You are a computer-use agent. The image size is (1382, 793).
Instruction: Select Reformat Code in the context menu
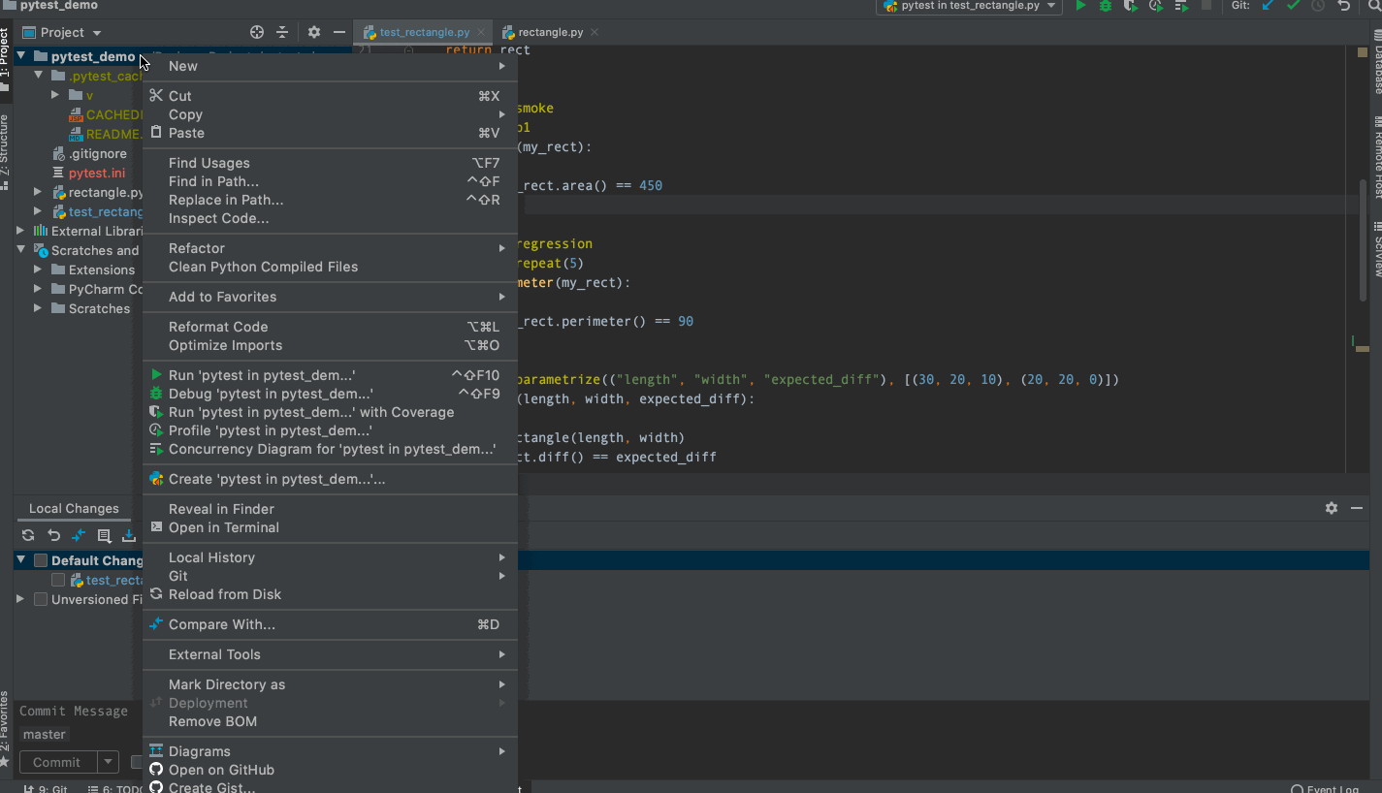pos(330,327)
